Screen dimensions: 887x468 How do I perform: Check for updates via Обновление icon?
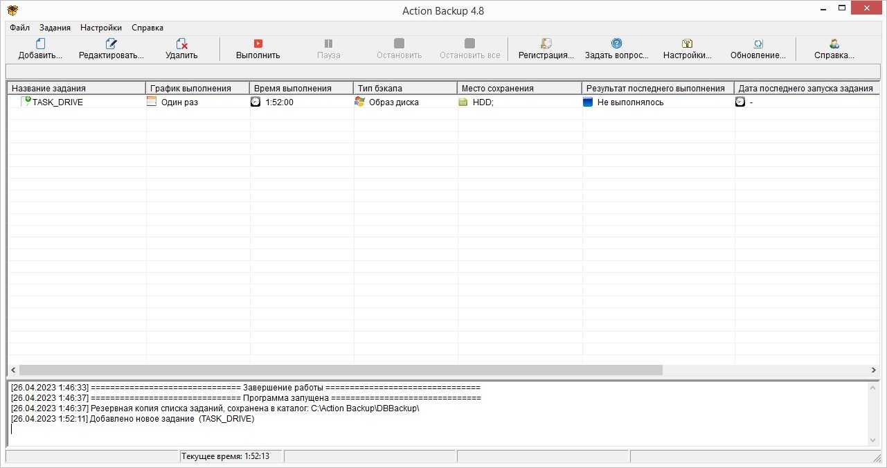pyautogui.click(x=758, y=44)
